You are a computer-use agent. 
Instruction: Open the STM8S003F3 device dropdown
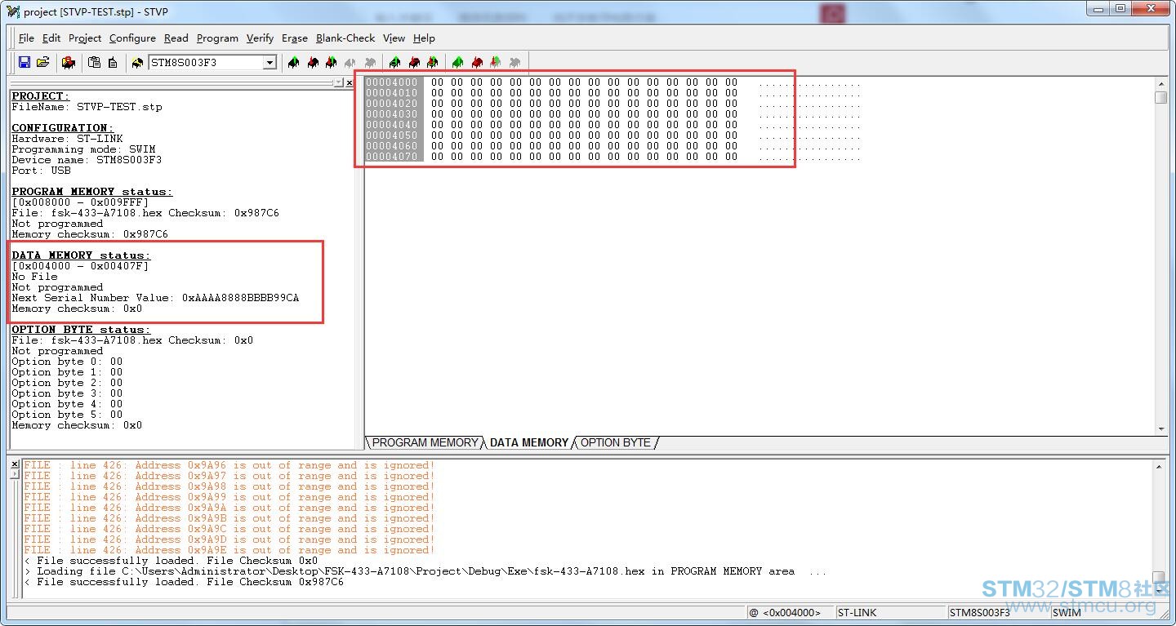(269, 63)
